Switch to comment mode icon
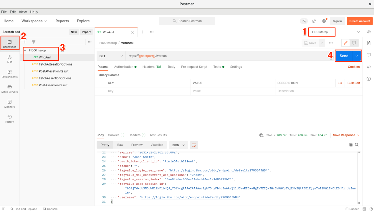 click(354, 43)
